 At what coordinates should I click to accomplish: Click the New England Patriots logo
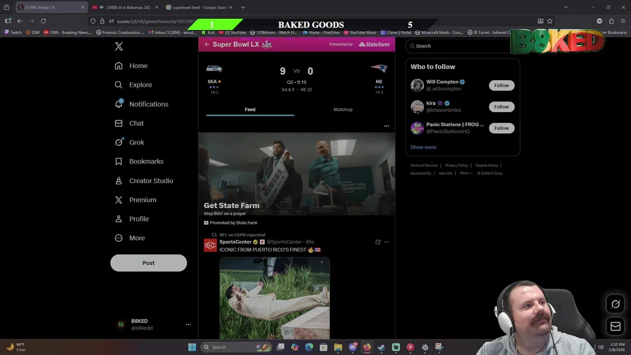(379, 69)
